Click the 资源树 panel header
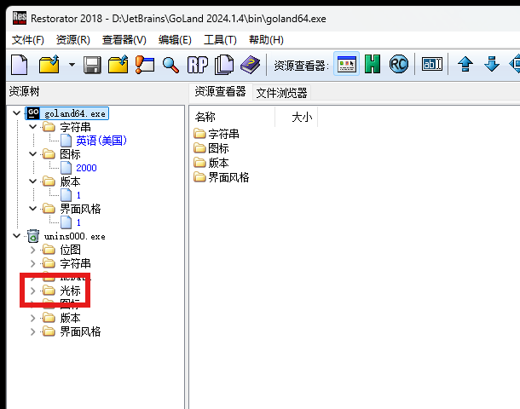520x409 pixels. click(x=24, y=91)
